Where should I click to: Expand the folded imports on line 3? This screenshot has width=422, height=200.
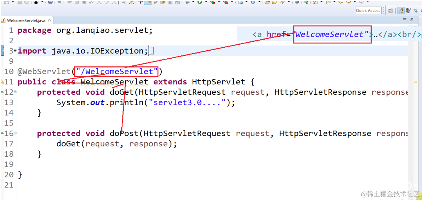[x=15, y=51]
